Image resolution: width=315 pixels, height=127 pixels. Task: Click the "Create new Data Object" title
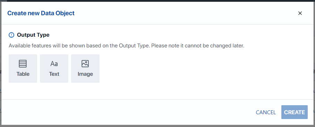pos(41,13)
